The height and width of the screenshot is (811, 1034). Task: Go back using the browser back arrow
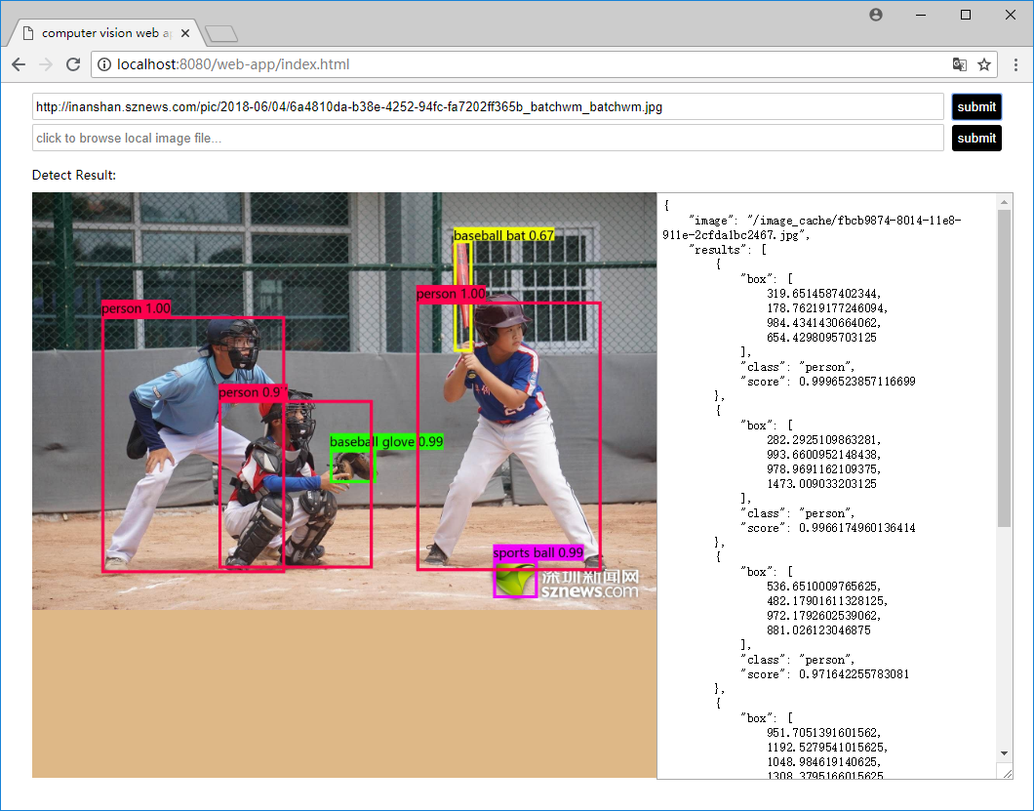click(19, 64)
